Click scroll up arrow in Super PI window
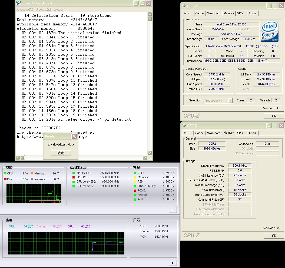Image resolution: width=285 pixels, height=268 pixels. (x=150, y=14)
